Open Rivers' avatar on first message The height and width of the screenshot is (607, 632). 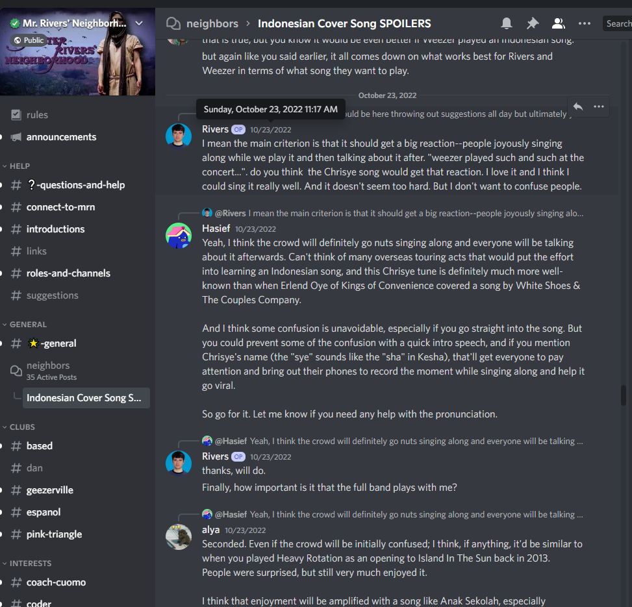point(179,136)
